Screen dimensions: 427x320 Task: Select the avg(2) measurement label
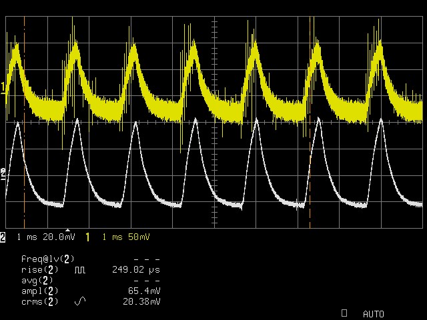(x=37, y=280)
